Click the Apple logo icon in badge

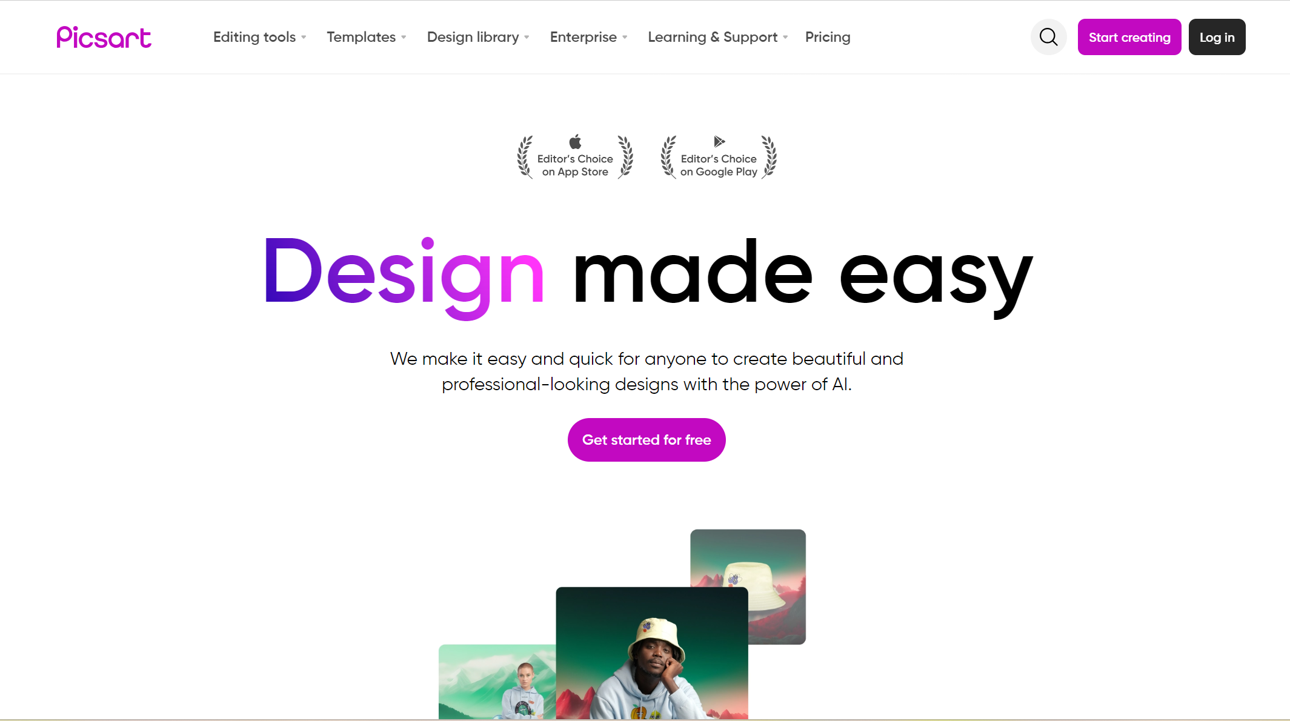(x=575, y=142)
